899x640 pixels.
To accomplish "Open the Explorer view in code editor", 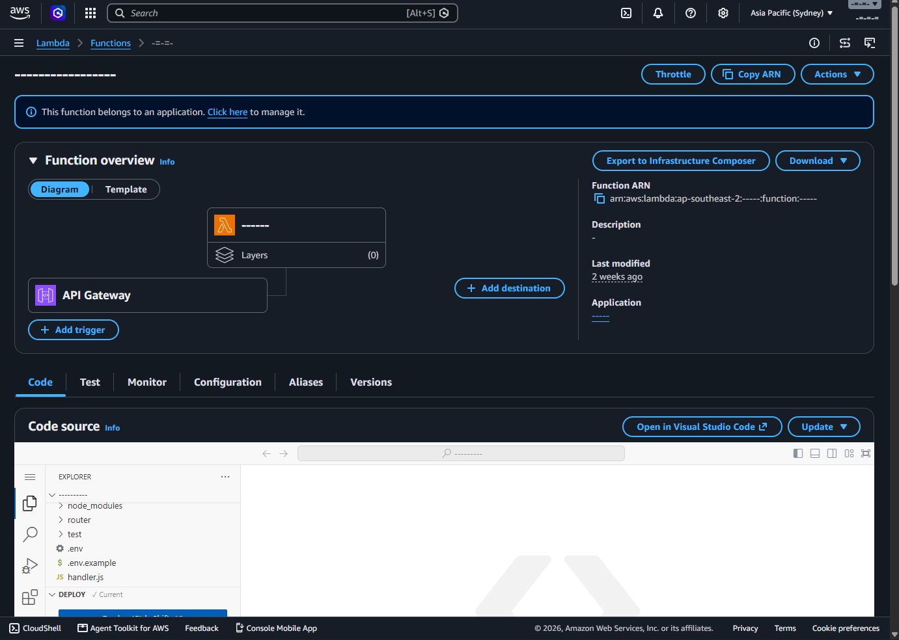I will (x=30, y=503).
